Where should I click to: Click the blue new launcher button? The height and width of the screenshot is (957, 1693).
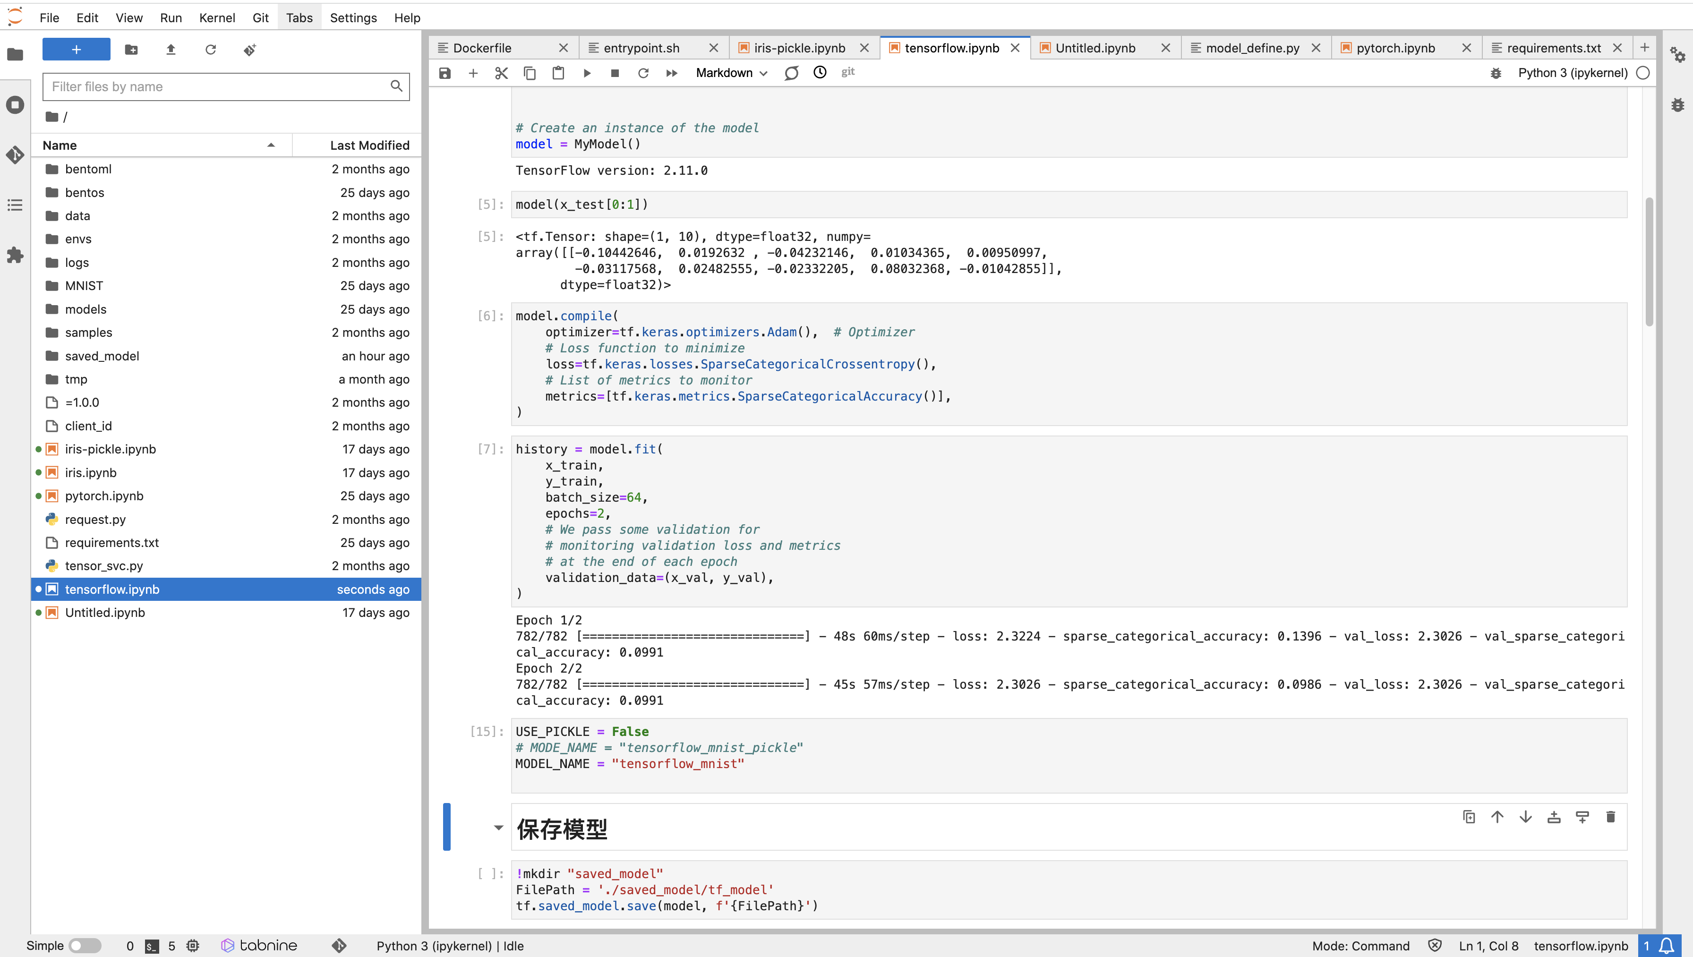pyautogui.click(x=76, y=49)
